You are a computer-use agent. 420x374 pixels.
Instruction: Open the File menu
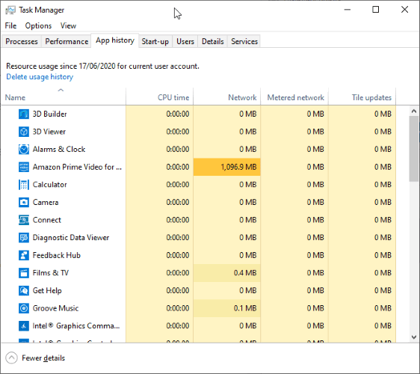[10, 25]
